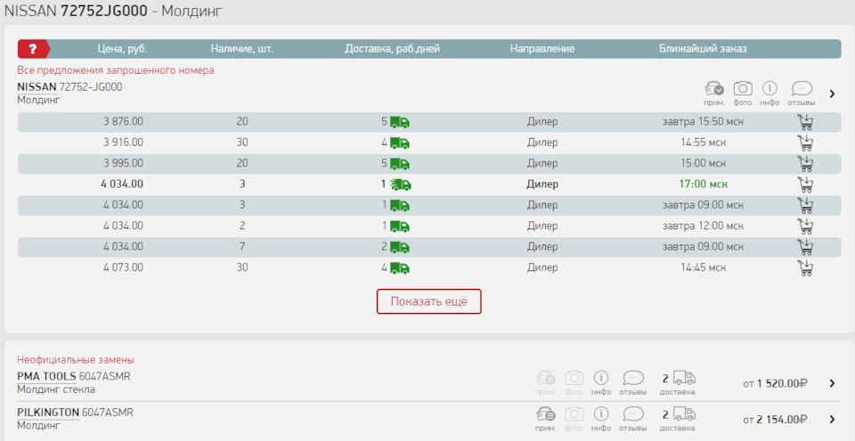Open NISSAN part reviews (отзывы) icon

click(x=802, y=88)
